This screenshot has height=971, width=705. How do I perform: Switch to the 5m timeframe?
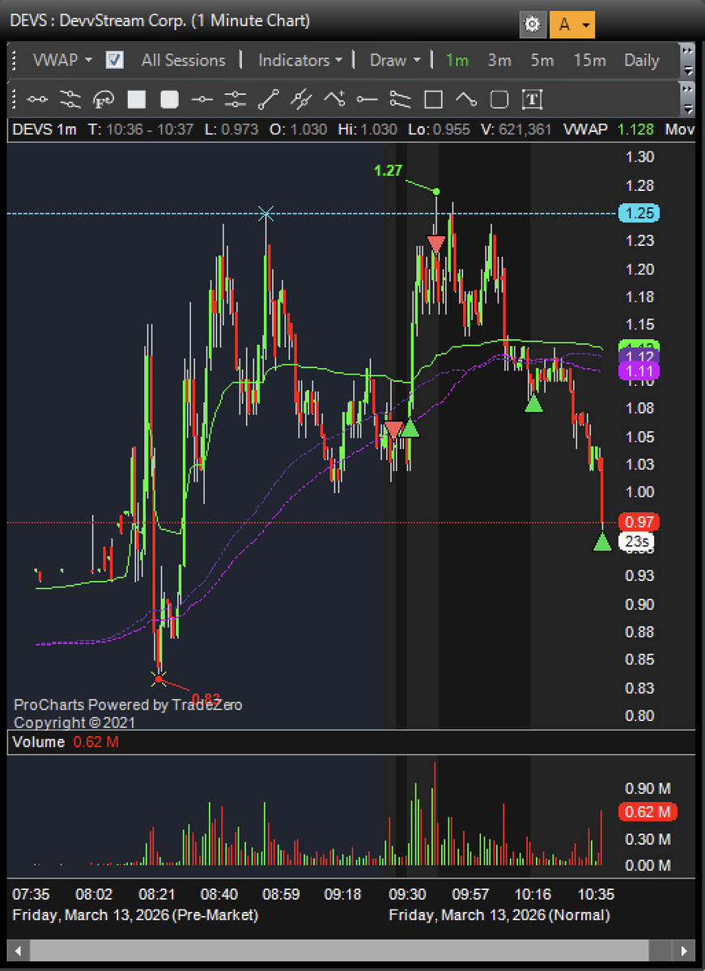tap(542, 60)
